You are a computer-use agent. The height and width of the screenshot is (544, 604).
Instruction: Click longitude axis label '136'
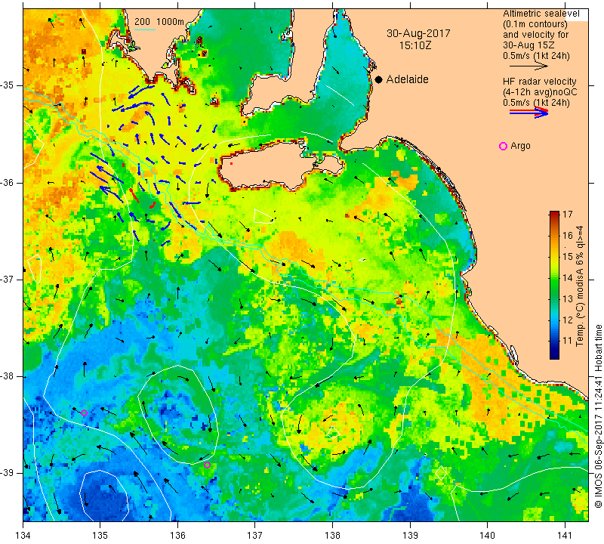click(177, 535)
